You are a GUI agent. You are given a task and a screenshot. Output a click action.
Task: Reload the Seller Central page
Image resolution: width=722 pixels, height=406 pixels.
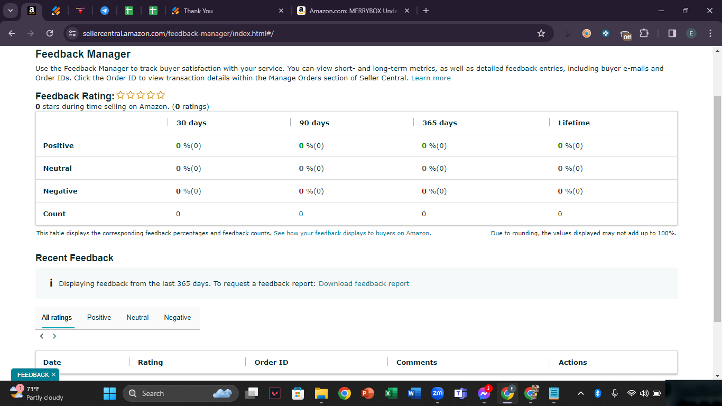click(50, 33)
